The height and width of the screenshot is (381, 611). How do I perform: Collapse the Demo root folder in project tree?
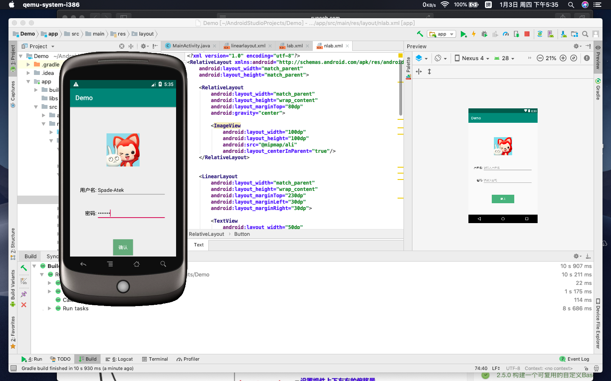point(20,56)
